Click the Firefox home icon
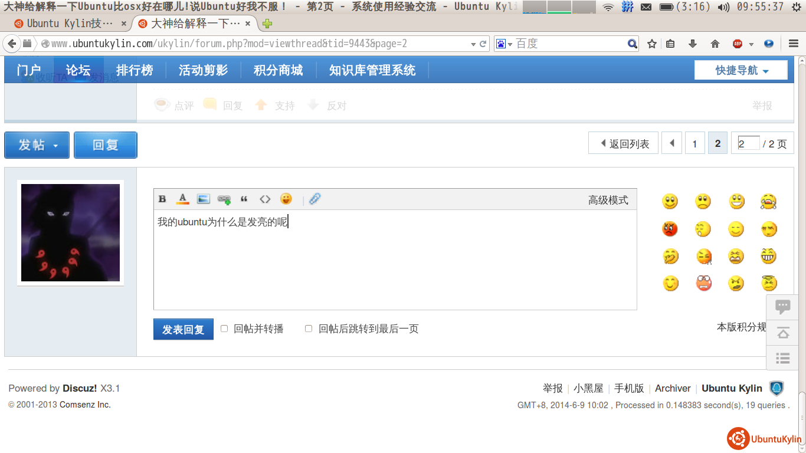Viewport: 806px width, 453px height. (715, 44)
